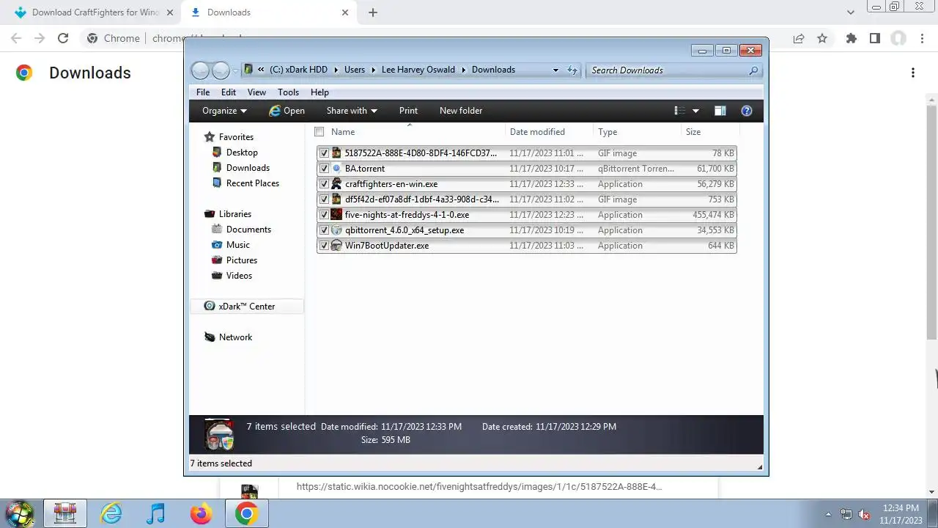Open Chrome extensions puzzle icon
This screenshot has width=938, height=528.
coord(851,38)
